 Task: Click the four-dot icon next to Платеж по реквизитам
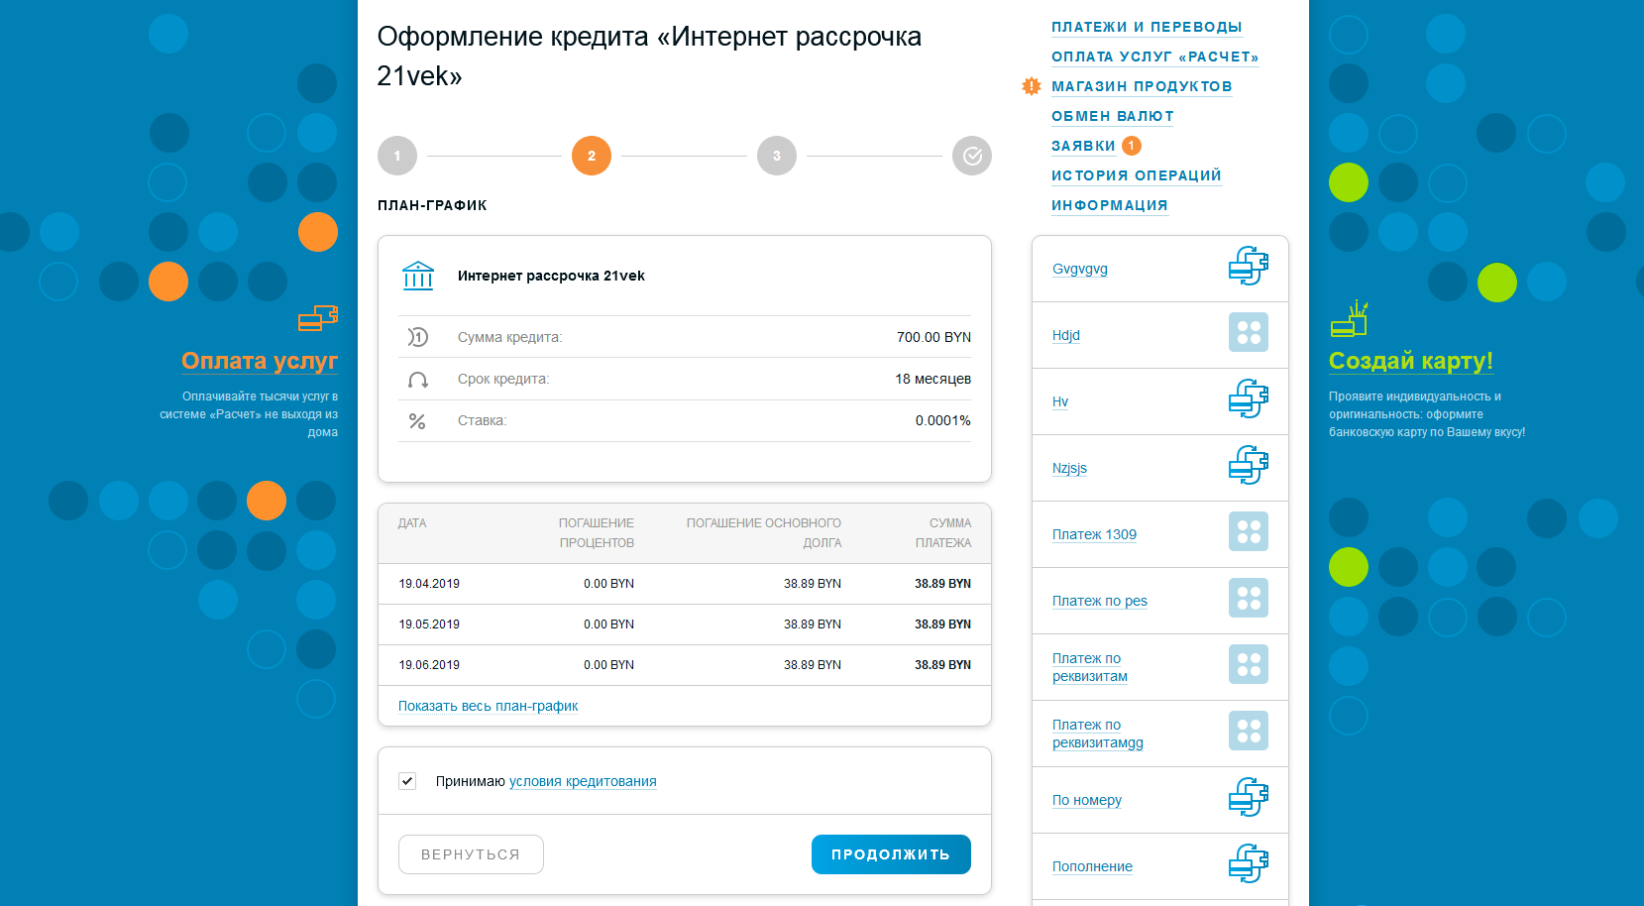1249,664
